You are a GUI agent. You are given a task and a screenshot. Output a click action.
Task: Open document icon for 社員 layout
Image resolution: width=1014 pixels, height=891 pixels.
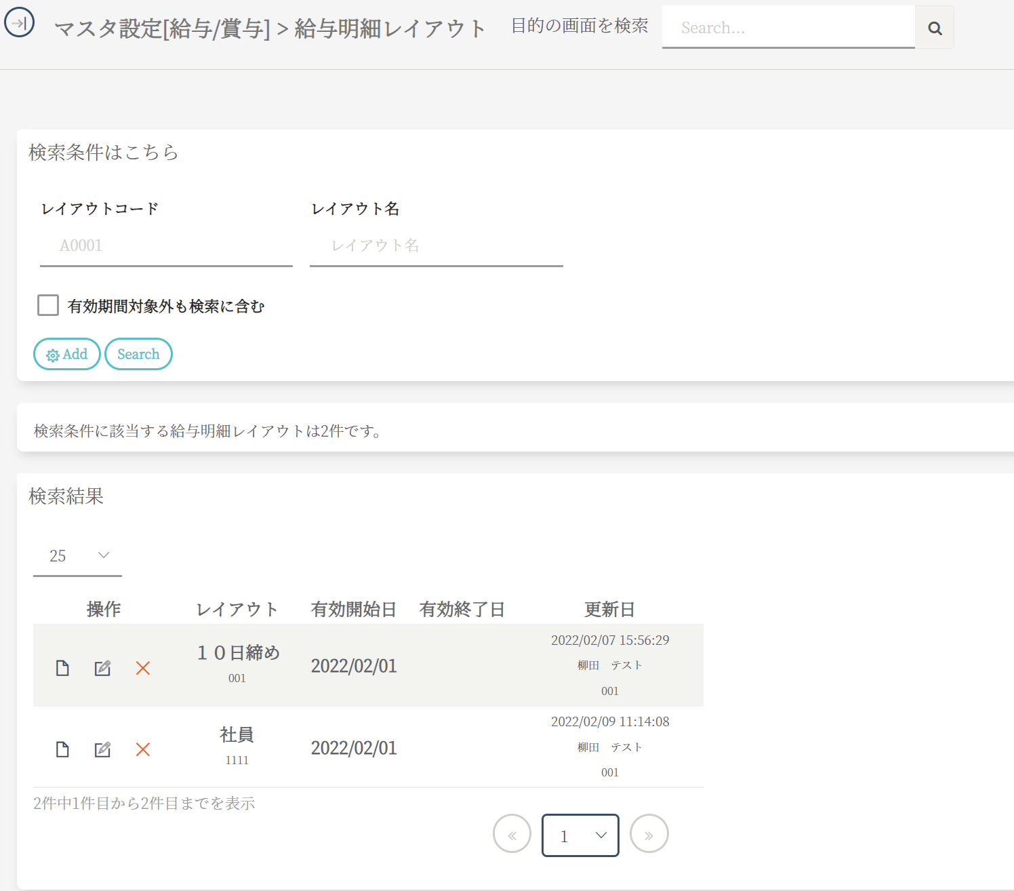pyautogui.click(x=62, y=749)
